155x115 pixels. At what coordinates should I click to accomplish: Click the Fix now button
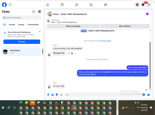[22, 42]
